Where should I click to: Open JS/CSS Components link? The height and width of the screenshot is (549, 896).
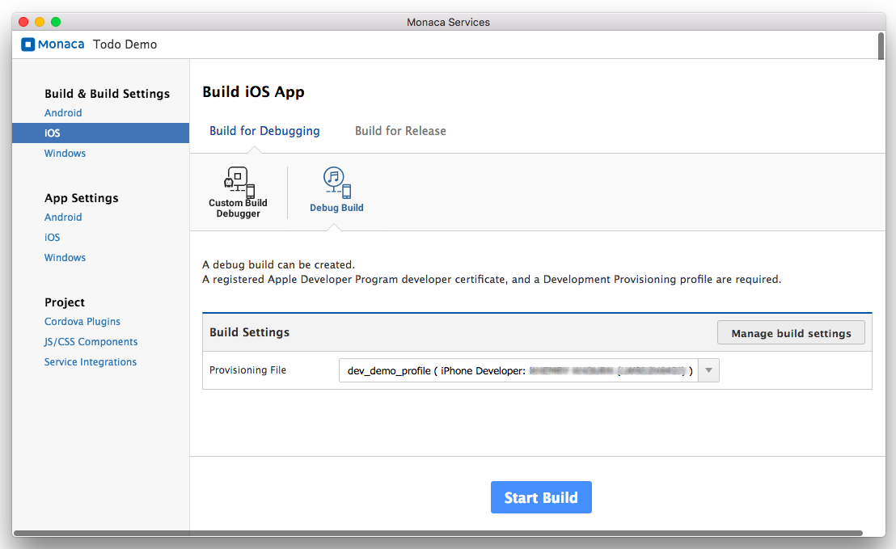pyautogui.click(x=91, y=342)
